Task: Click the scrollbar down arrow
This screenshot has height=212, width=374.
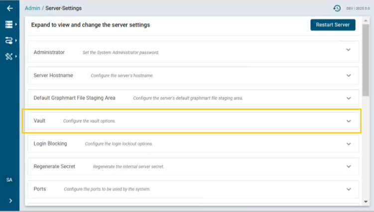Action: click(366, 202)
